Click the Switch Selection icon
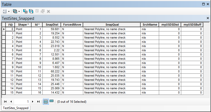This screenshot has height=112, width=211. (31, 11)
